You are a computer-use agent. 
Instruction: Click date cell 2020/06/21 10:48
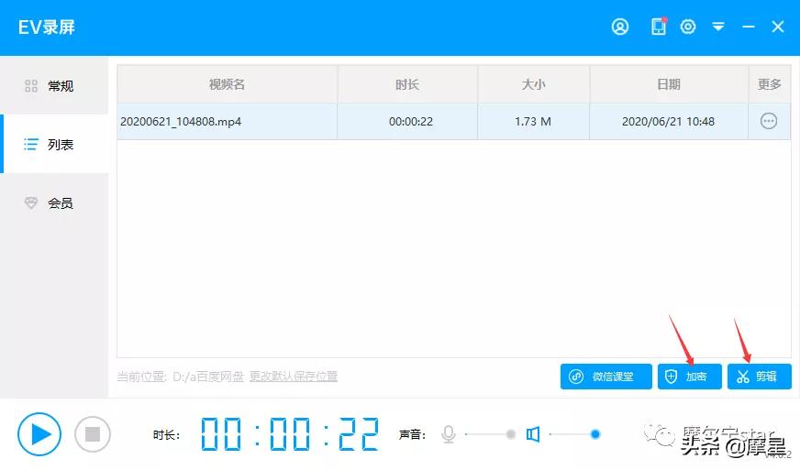(x=668, y=121)
